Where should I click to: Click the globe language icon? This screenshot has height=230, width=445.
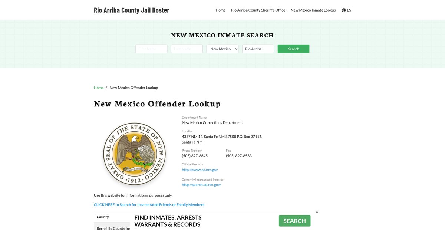344,10
